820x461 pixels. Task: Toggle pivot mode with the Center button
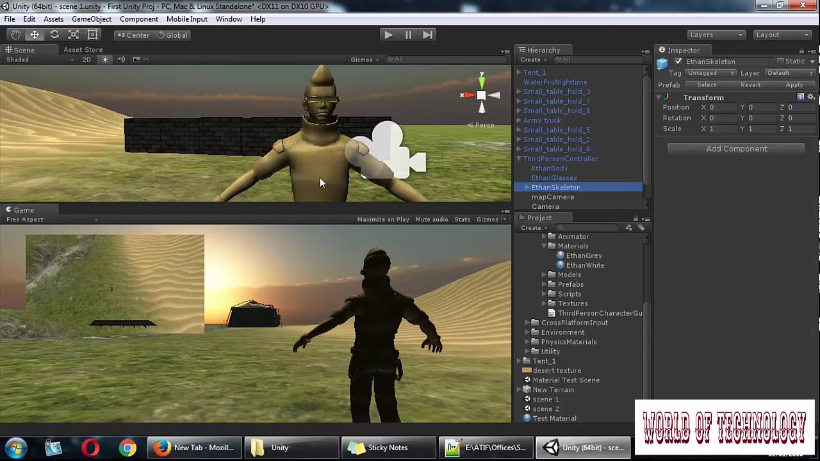point(134,35)
